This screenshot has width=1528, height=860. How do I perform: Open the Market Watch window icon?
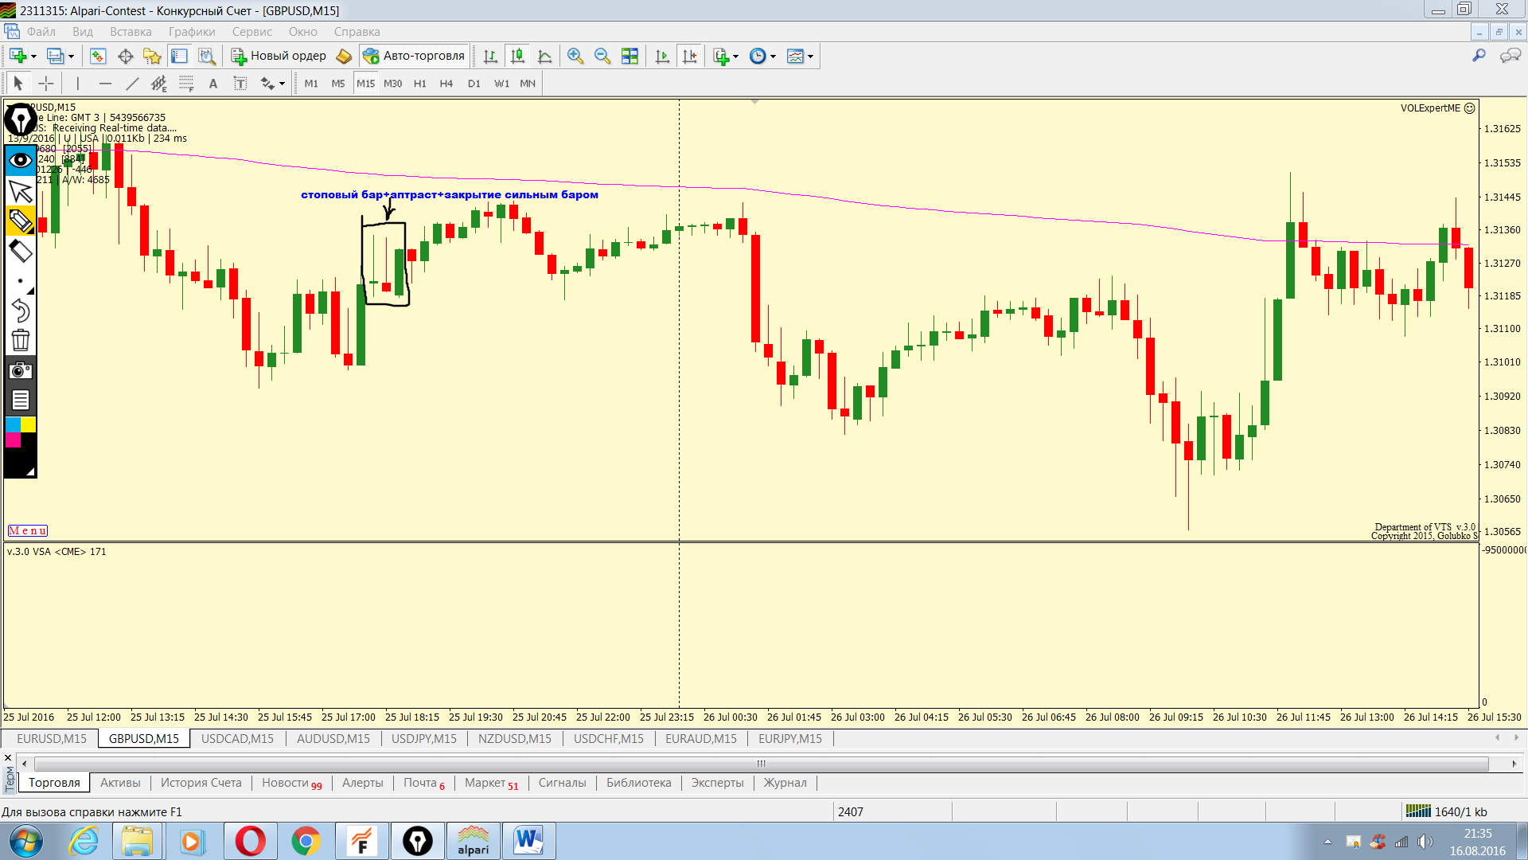(98, 56)
